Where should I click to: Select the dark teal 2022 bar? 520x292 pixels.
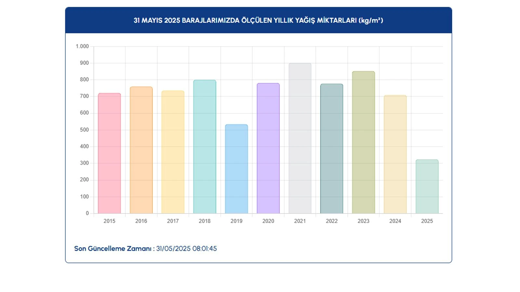click(x=331, y=149)
